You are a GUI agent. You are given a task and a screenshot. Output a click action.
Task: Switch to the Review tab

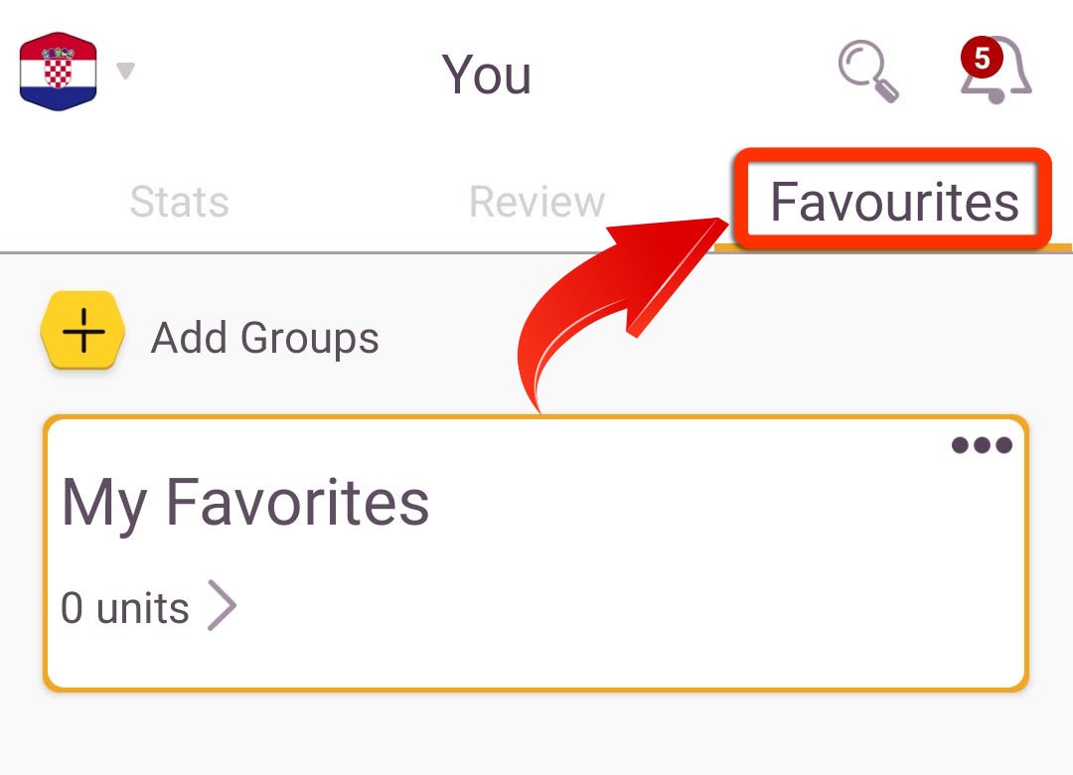pyautogui.click(x=537, y=202)
